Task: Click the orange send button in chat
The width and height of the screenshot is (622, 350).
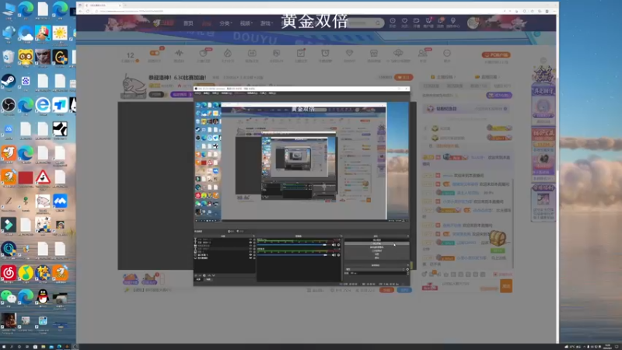Action: click(506, 285)
